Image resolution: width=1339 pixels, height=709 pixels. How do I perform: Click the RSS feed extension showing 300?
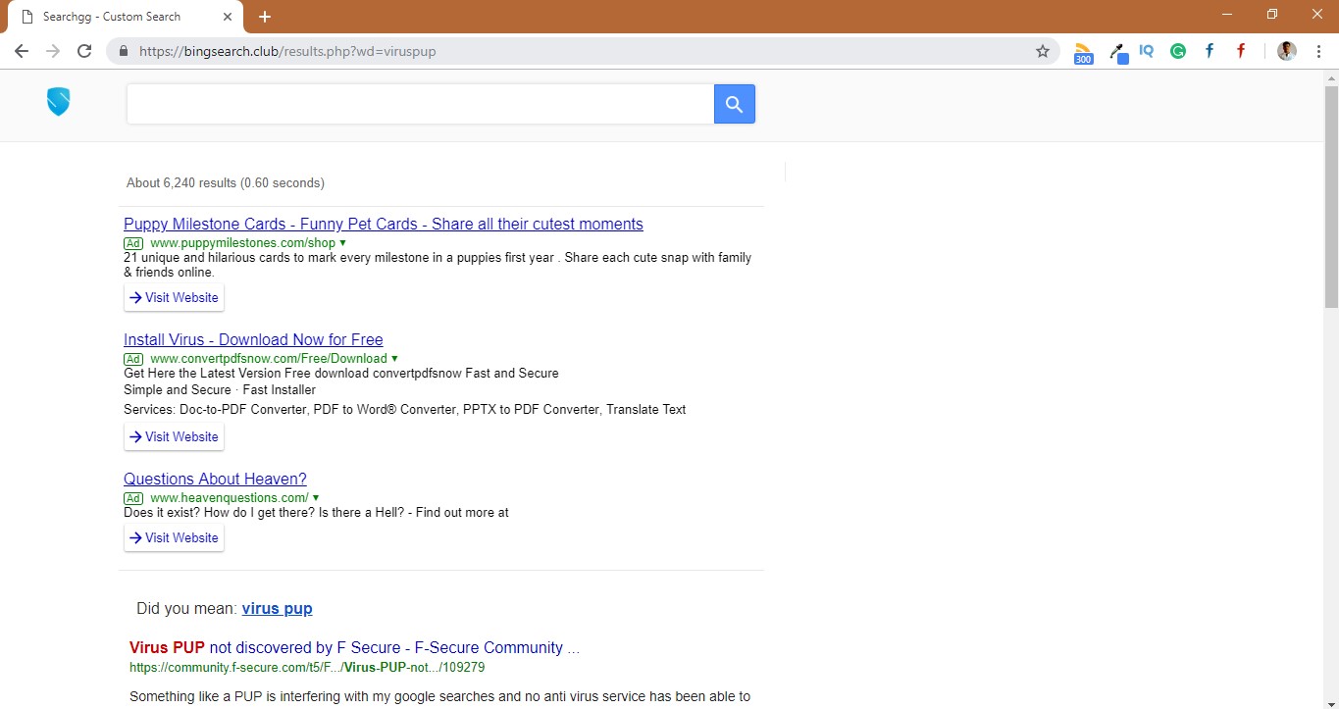pyautogui.click(x=1083, y=52)
